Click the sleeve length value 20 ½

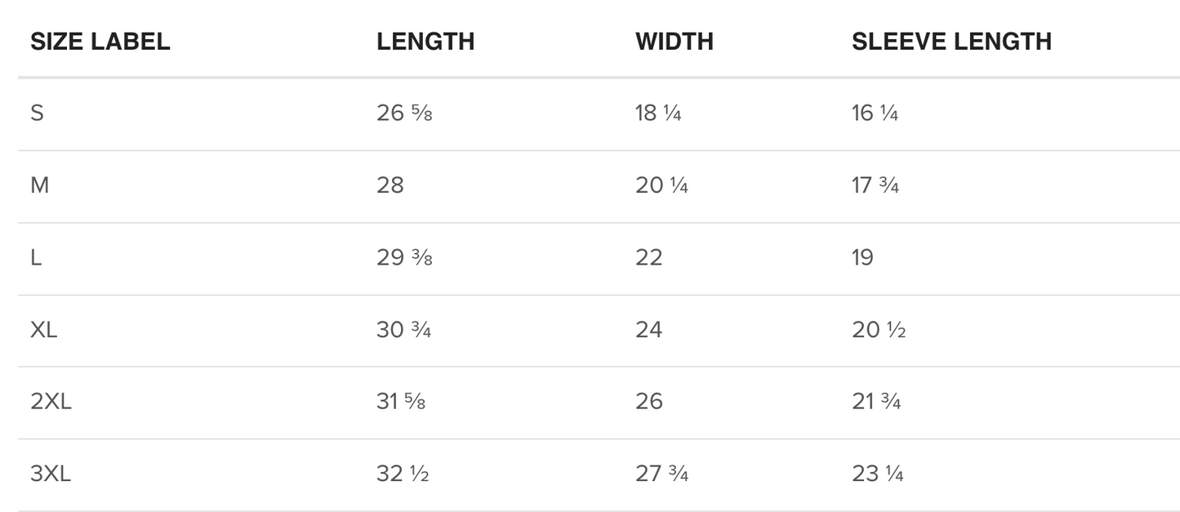pos(879,330)
